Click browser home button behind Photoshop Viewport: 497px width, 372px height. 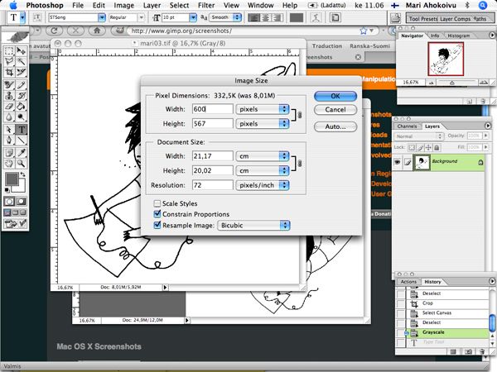pos(97,31)
